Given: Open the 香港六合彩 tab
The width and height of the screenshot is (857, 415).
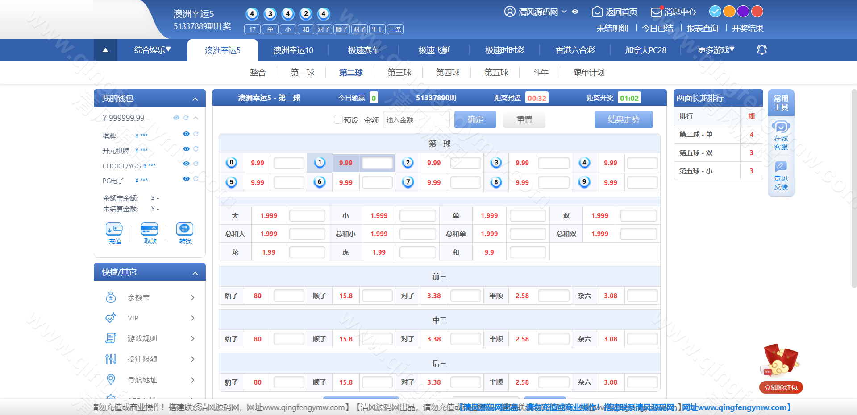Looking at the screenshot, I should pyautogui.click(x=575, y=50).
